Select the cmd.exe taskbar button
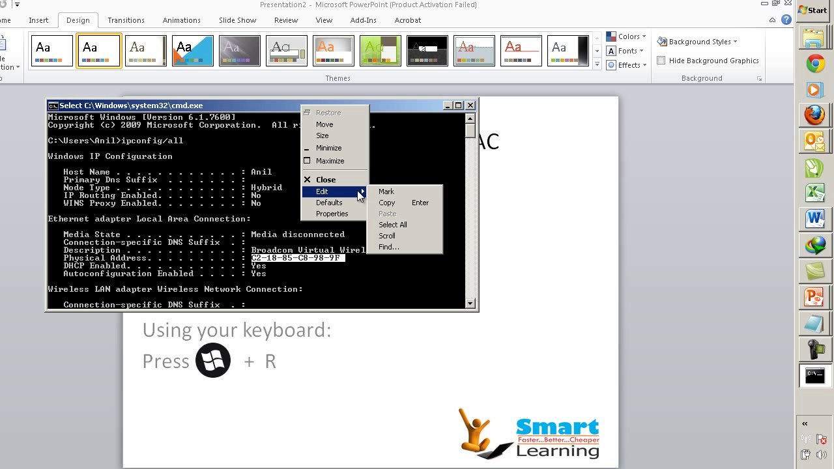 814,375
